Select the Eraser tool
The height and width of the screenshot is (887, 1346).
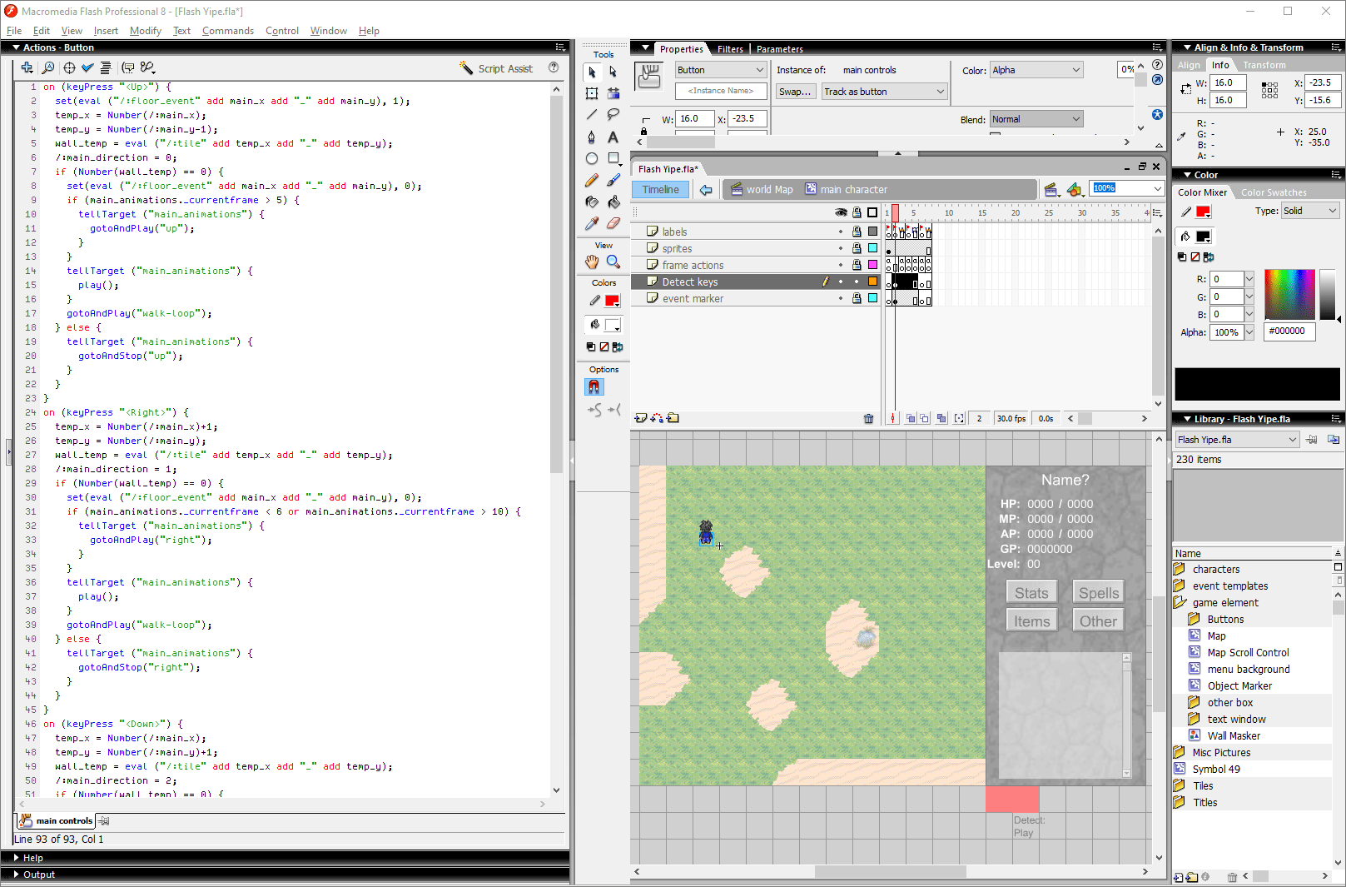point(613,223)
